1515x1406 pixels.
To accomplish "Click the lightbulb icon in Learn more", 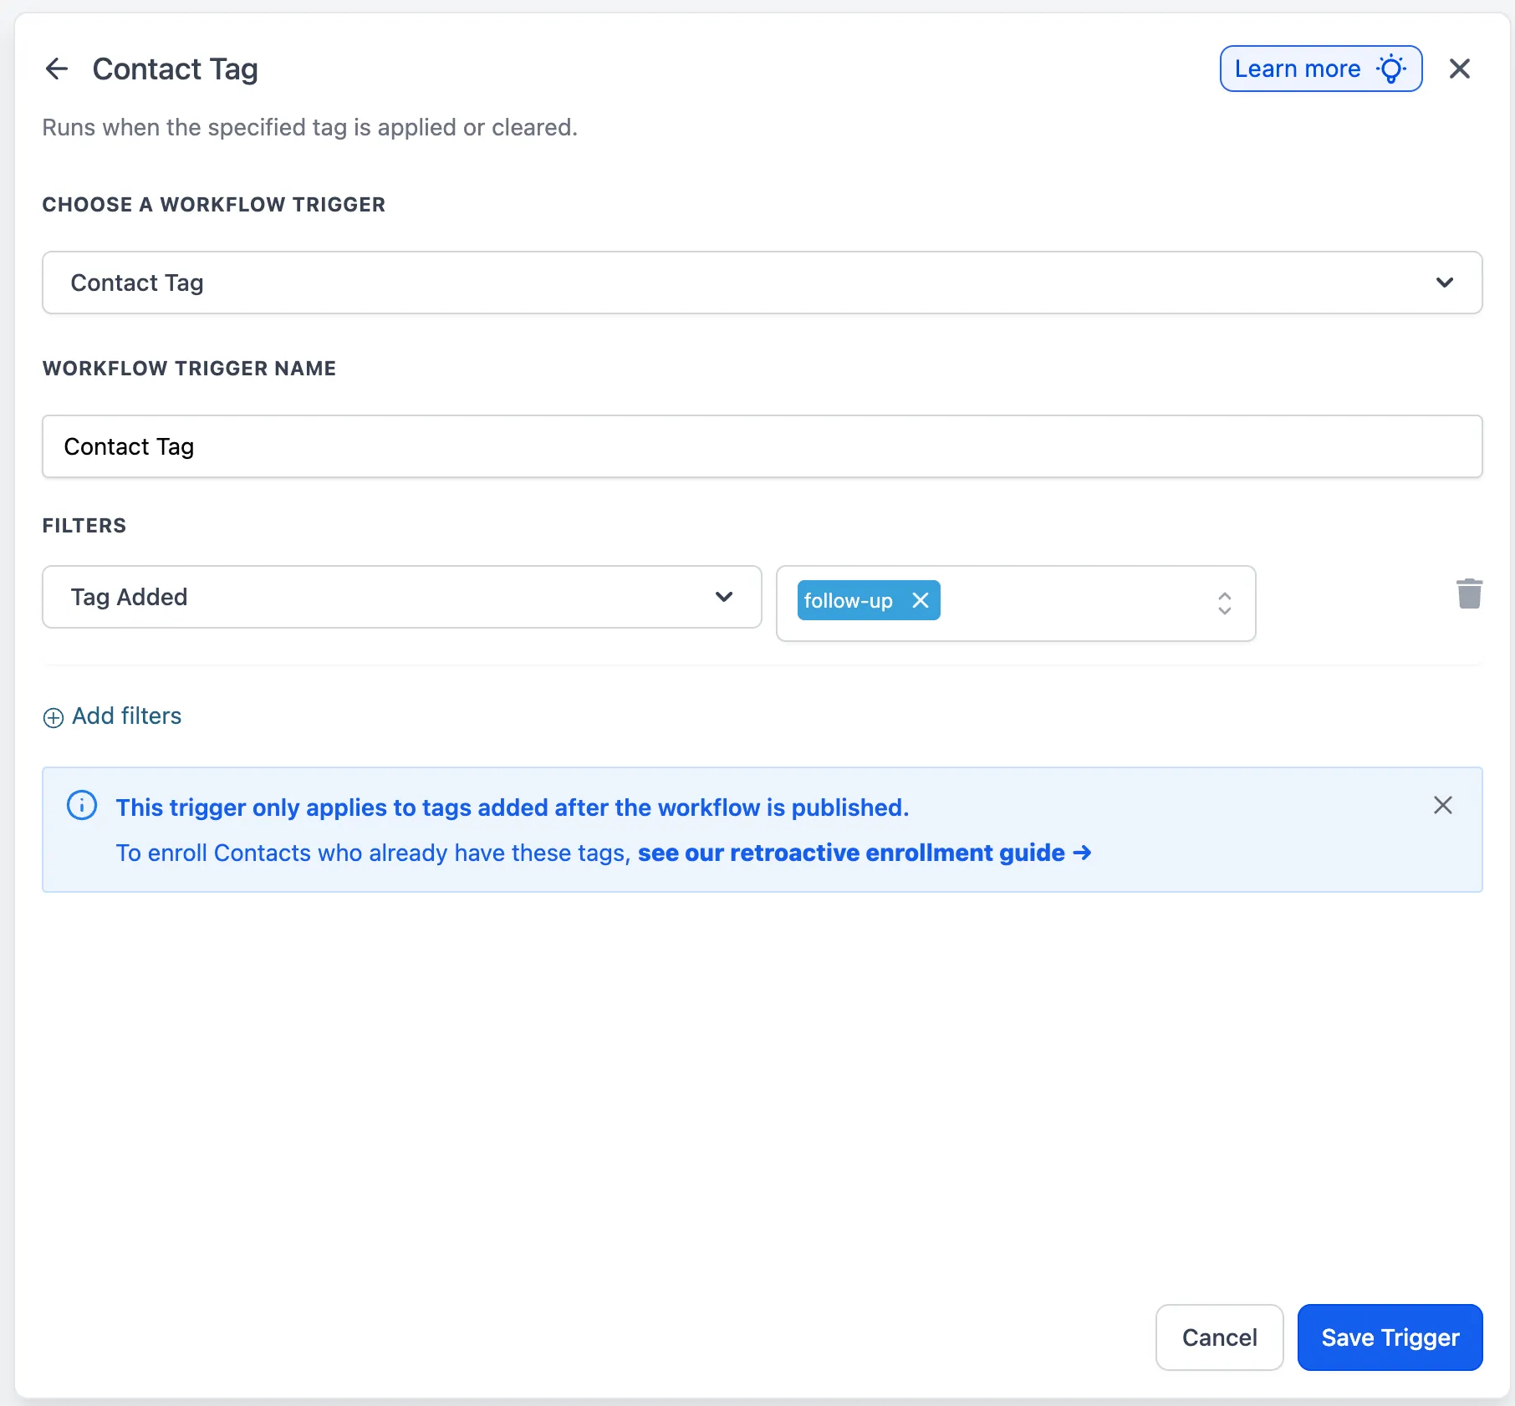I will click(1391, 69).
